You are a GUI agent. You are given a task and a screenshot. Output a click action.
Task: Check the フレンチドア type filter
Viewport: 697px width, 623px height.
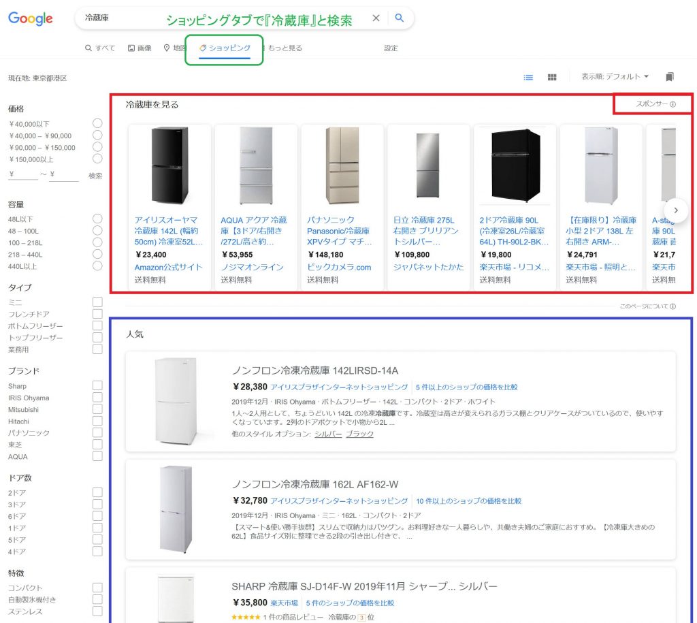(x=97, y=314)
